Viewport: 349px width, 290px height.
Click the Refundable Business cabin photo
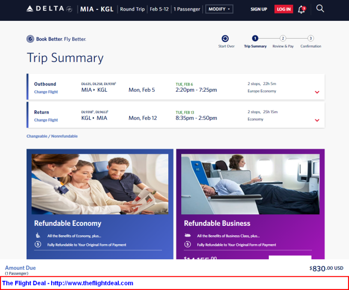click(251, 184)
